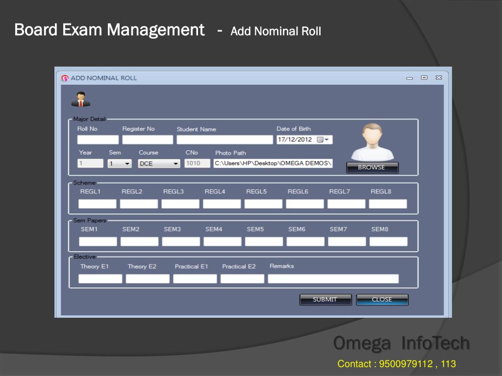Click the Photo Path text field
The height and width of the screenshot is (376, 502).
pyautogui.click(x=273, y=164)
